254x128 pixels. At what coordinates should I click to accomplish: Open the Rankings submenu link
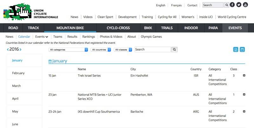pyautogui.click(x=89, y=37)
